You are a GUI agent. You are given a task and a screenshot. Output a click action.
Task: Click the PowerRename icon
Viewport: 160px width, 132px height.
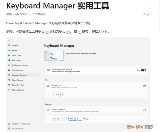pyautogui.click(x=9, y=80)
